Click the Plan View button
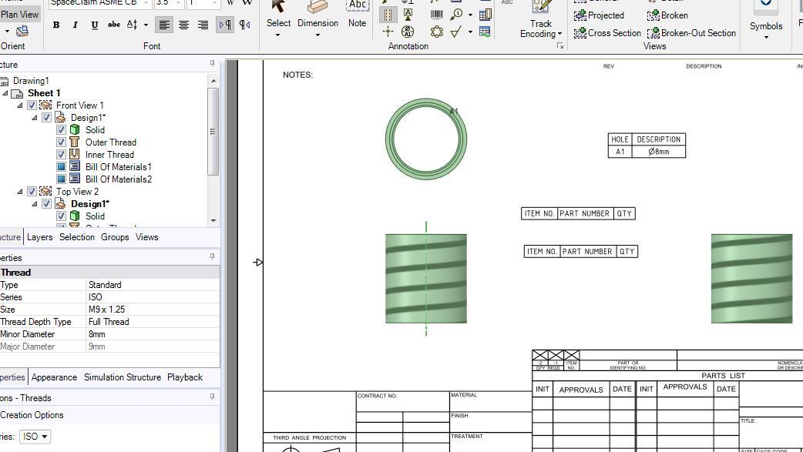 pyautogui.click(x=19, y=15)
